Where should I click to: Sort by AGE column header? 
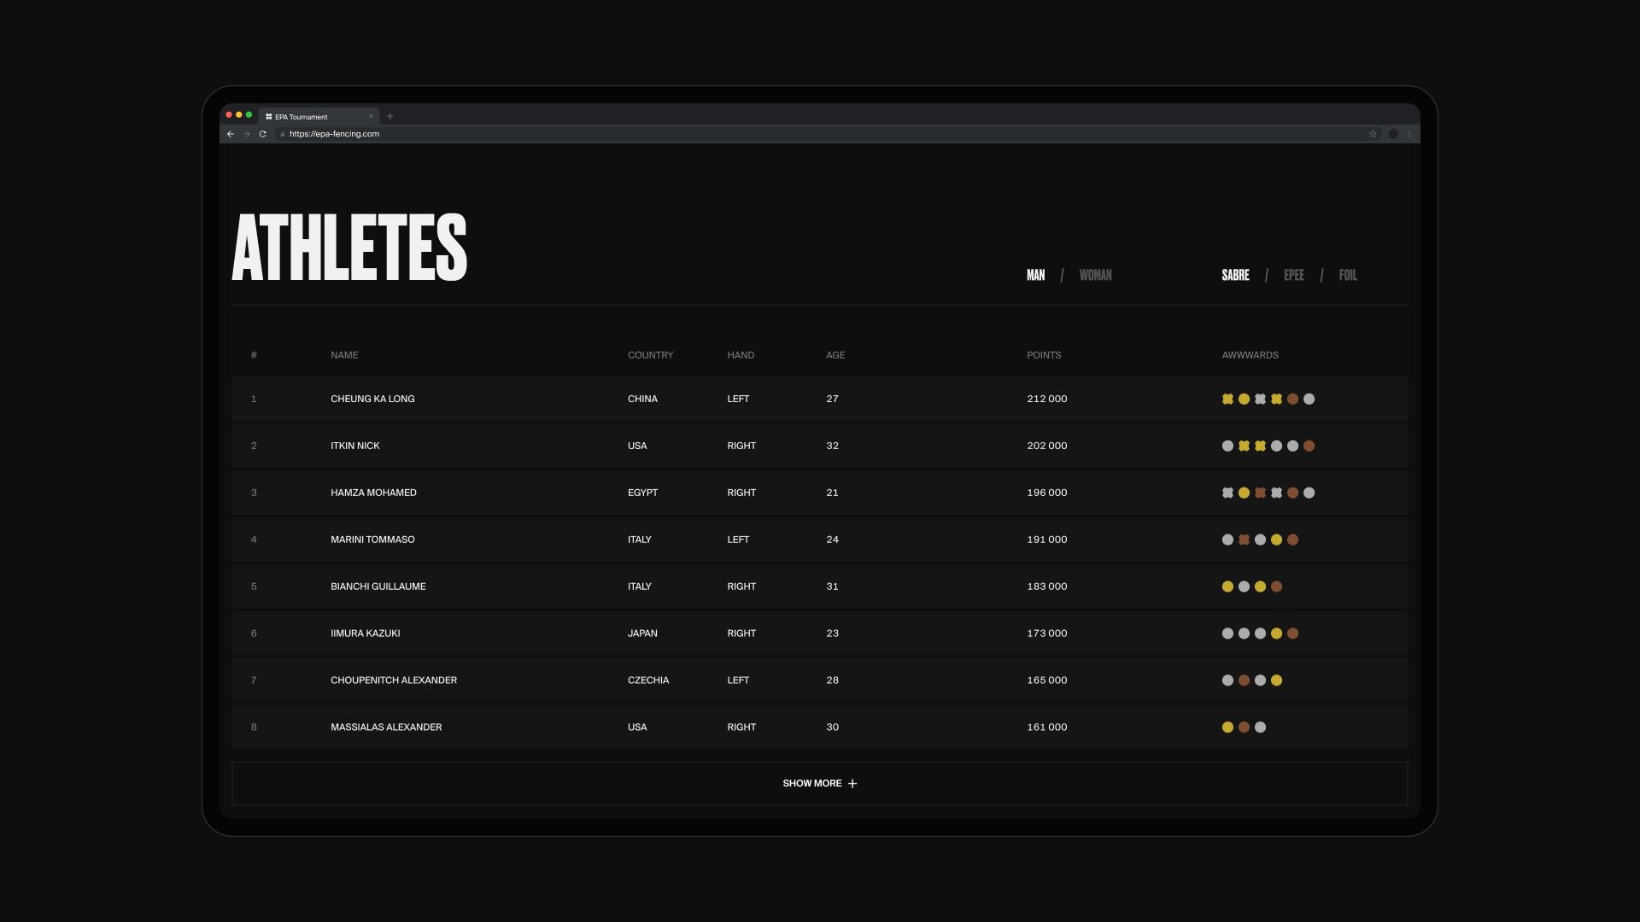pos(835,355)
